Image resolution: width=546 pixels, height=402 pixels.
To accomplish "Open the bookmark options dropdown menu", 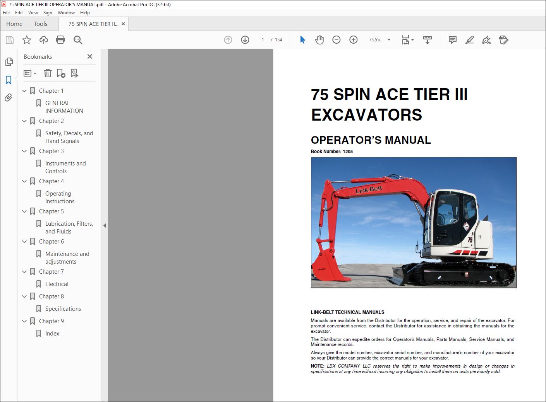I will (x=30, y=73).
